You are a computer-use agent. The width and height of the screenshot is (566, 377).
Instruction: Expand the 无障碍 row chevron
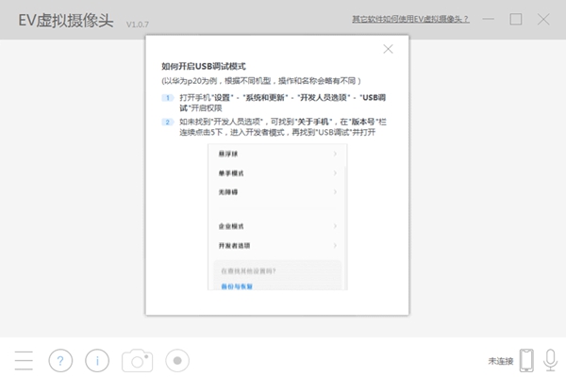(335, 191)
